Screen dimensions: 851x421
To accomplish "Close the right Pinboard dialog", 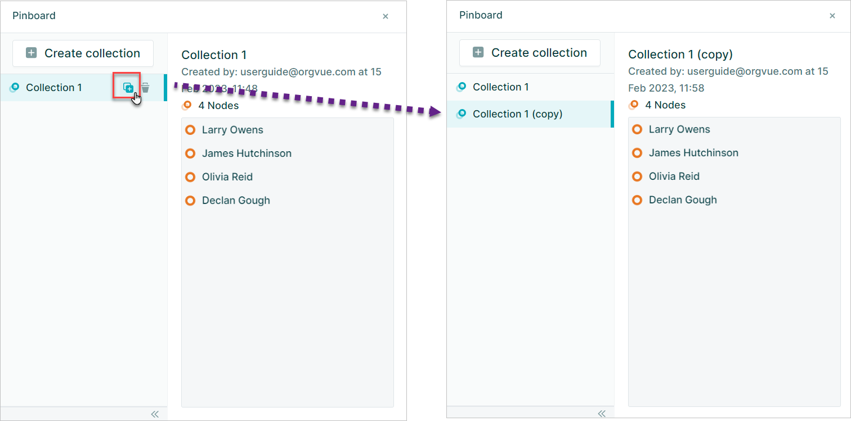I will tap(832, 16).
